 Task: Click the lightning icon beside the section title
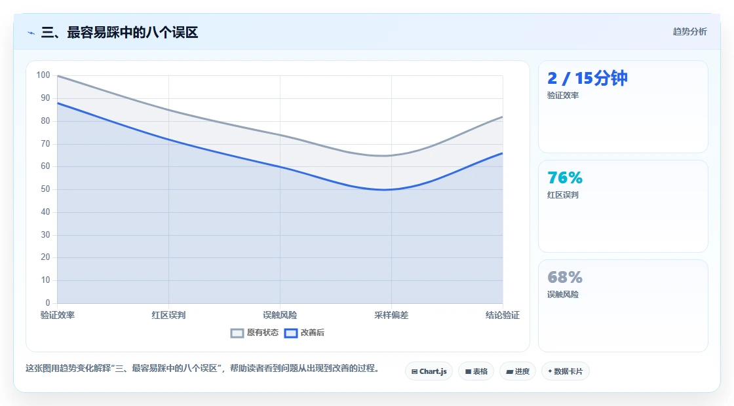(x=31, y=33)
